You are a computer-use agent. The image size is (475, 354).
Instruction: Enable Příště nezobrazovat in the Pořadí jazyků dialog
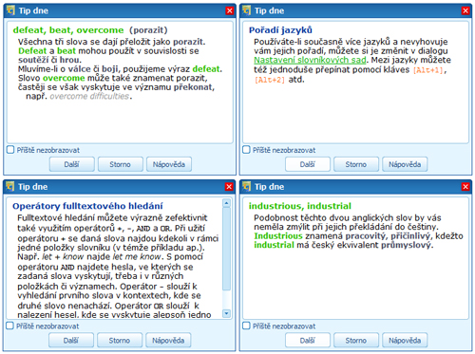[x=246, y=150]
